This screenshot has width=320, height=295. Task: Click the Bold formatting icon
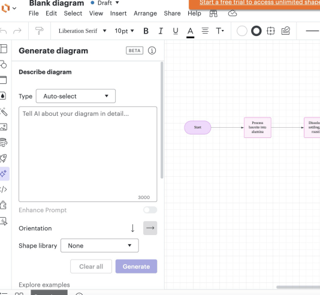point(146,31)
